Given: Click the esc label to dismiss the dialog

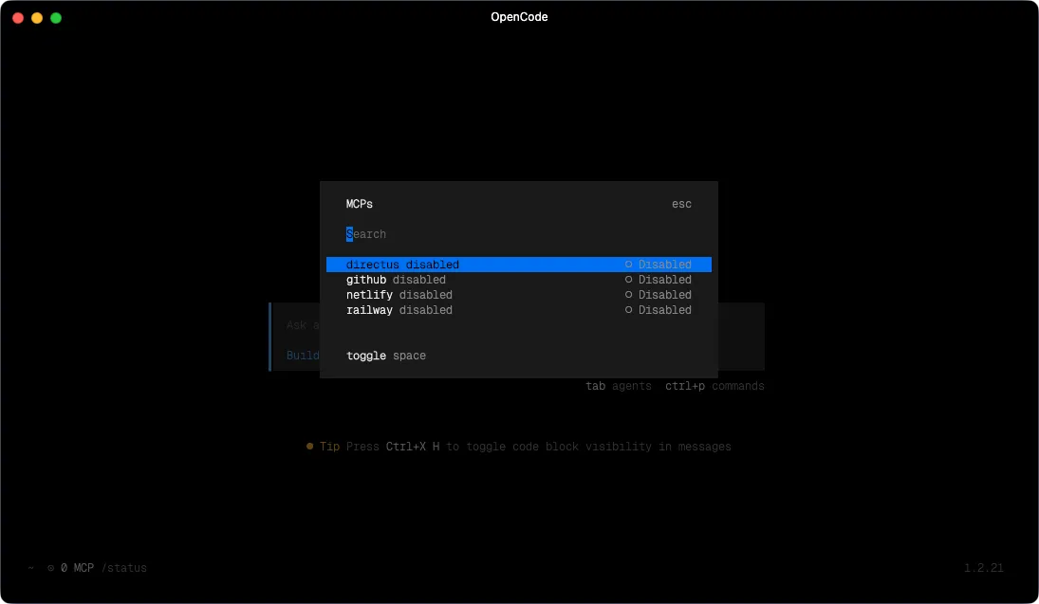Looking at the screenshot, I should pyautogui.click(x=681, y=204).
